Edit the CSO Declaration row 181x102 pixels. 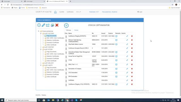click(x=127, y=73)
